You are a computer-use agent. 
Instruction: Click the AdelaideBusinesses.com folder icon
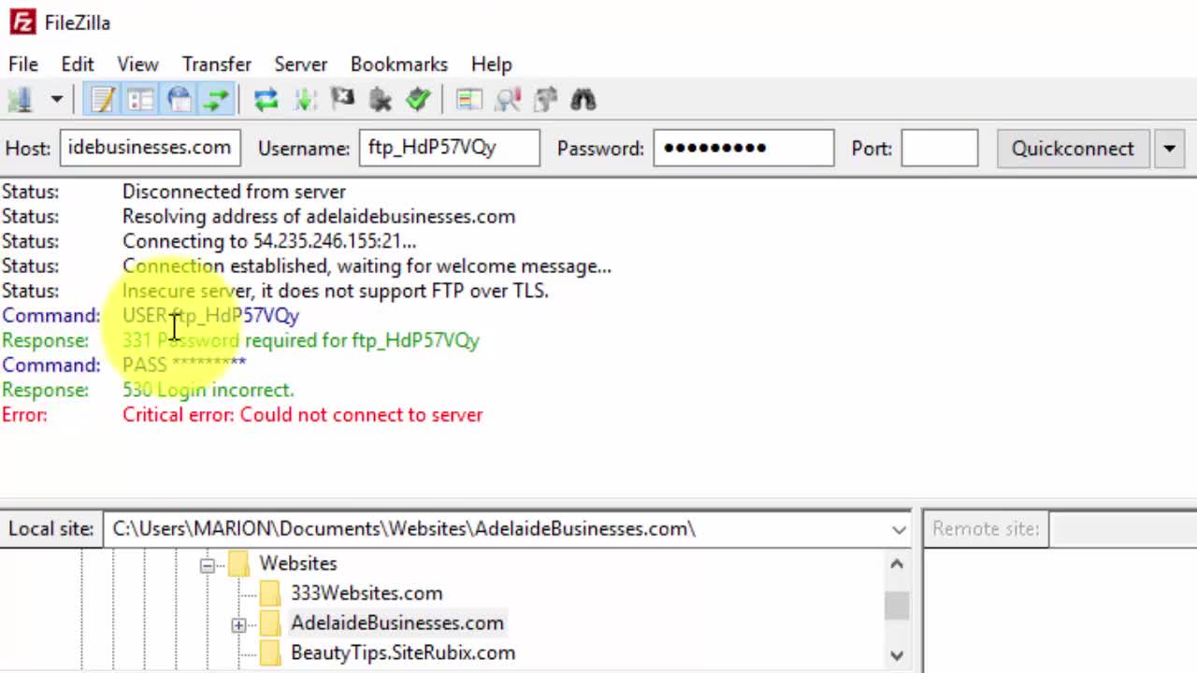coord(270,623)
